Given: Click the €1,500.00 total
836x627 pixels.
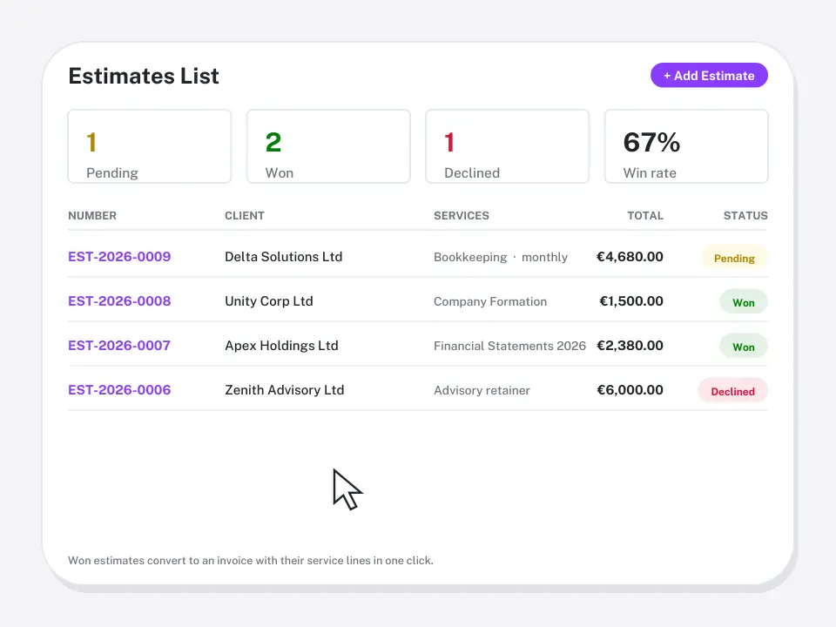Looking at the screenshot, I should 631,300.
